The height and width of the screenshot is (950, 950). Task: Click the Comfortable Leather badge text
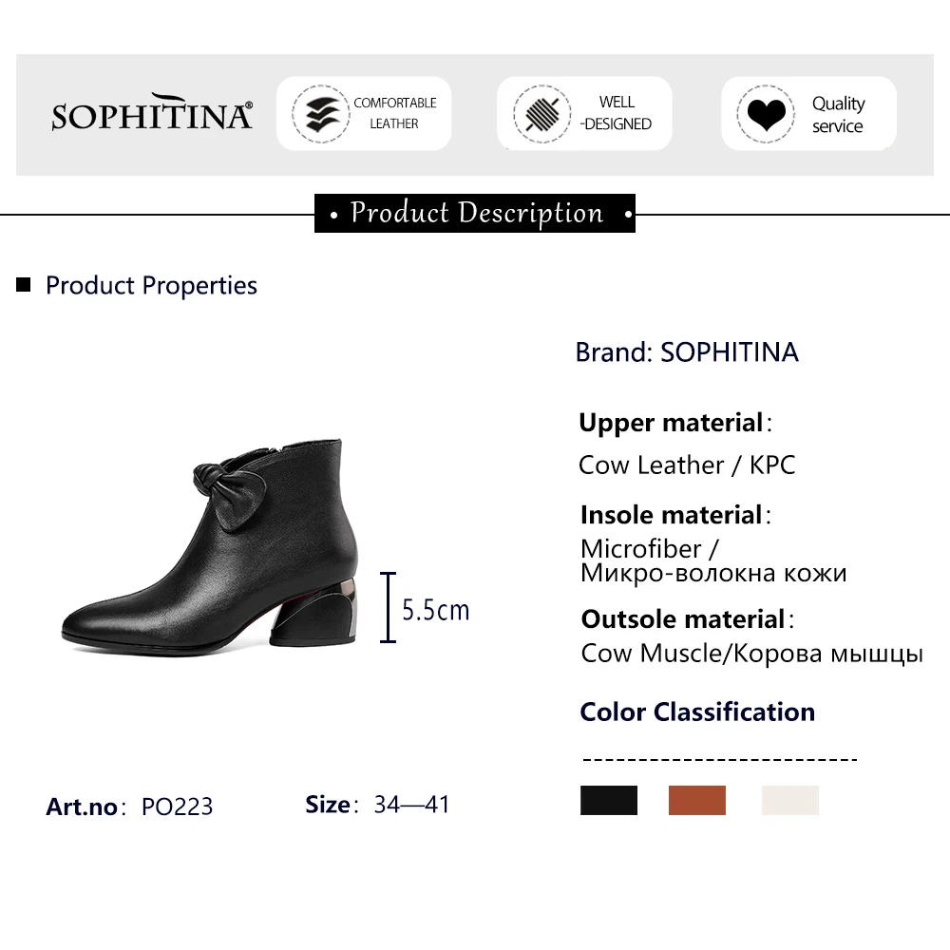(x=394, y=113)
